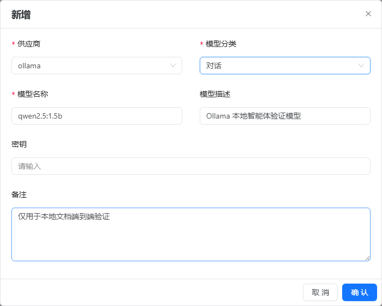Open the 供应商 dropdown showing ollama
The height and width of the screenshot is (306, 382).
coord(97,66)
